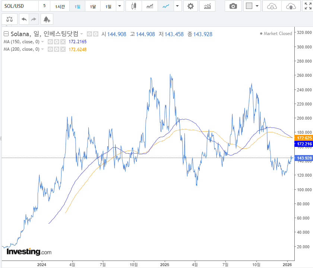Click MA 200 value 172.6248
The width and height of the screenshot is (313, 268).
[78, 49]
